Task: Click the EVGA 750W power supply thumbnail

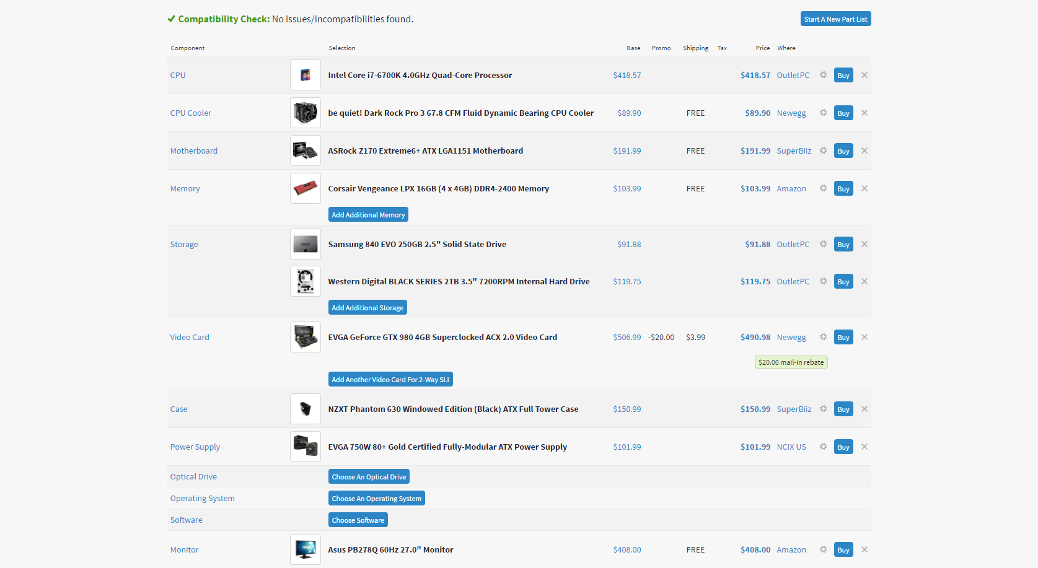Action: 306,447
